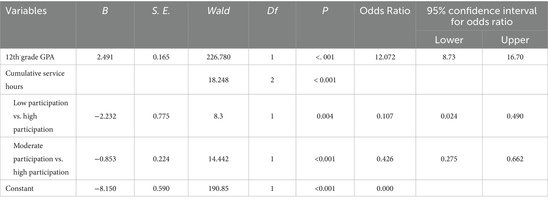
Task: Click the "Odds Ratio" column header
Action: pyautogui.click(x=385, y=11)
